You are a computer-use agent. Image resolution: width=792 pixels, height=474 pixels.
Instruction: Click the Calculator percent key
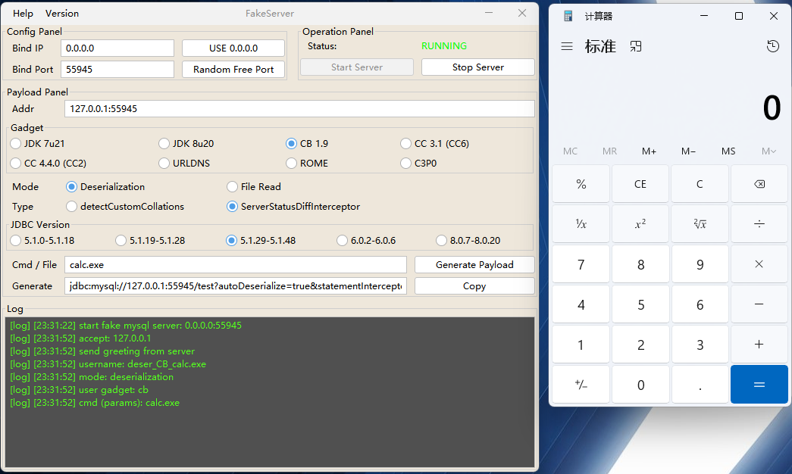[581, 184]
